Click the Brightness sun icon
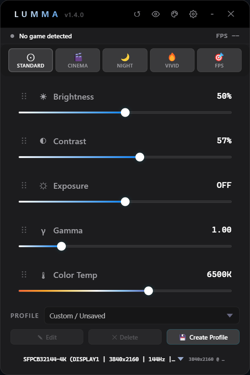 tap(43, 97)
